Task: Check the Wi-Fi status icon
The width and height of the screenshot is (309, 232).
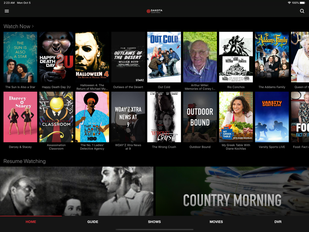Action: (x=289, y=3)
